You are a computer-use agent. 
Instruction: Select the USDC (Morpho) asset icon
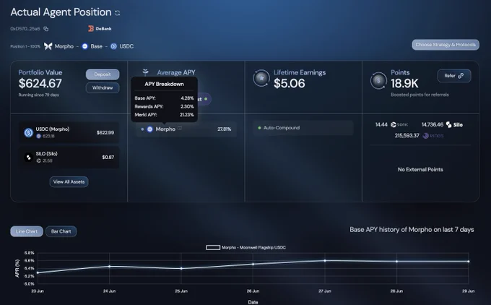click(28, 132)
